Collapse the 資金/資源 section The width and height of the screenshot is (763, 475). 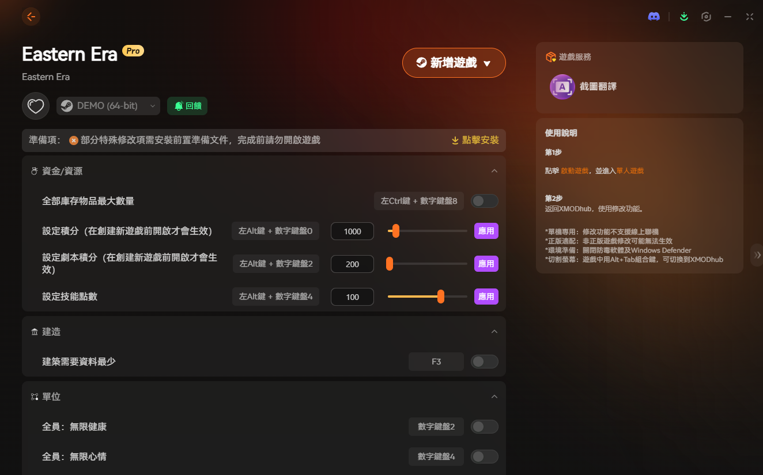pyautogui.click(x=494, y=171)
